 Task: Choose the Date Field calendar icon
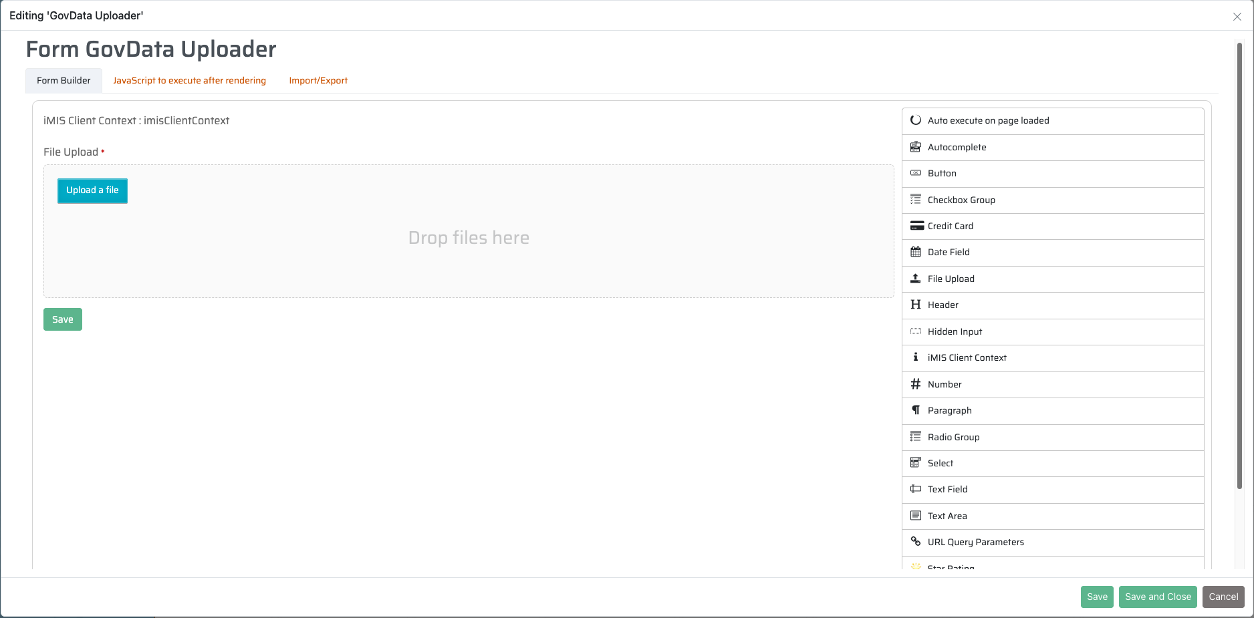point(916,252)
